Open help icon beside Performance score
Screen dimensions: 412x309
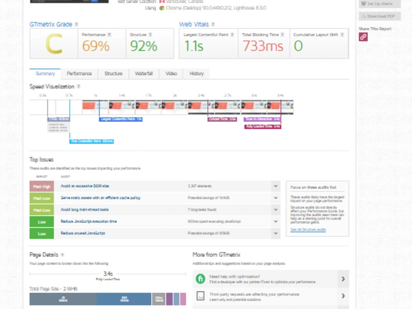pos(109,35)
